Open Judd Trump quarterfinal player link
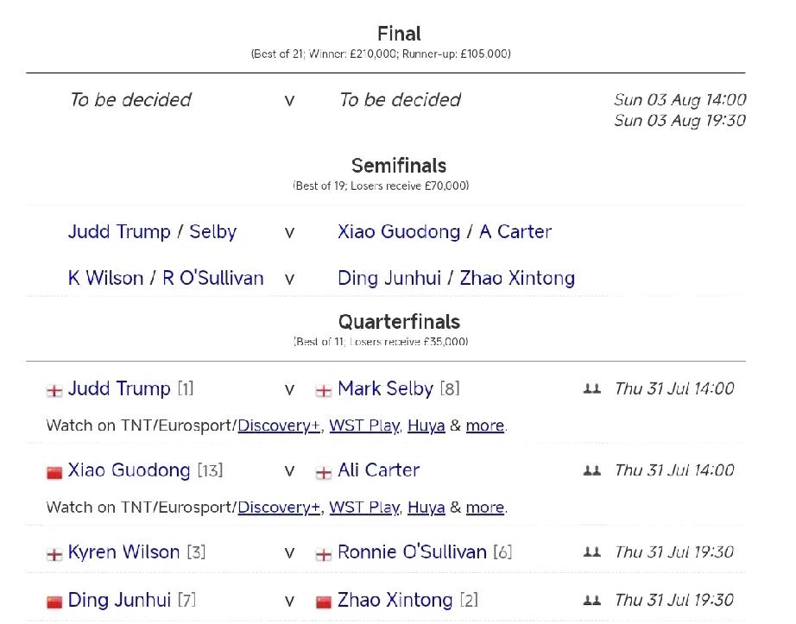The image size is (796, 624). tap(119, 388)
